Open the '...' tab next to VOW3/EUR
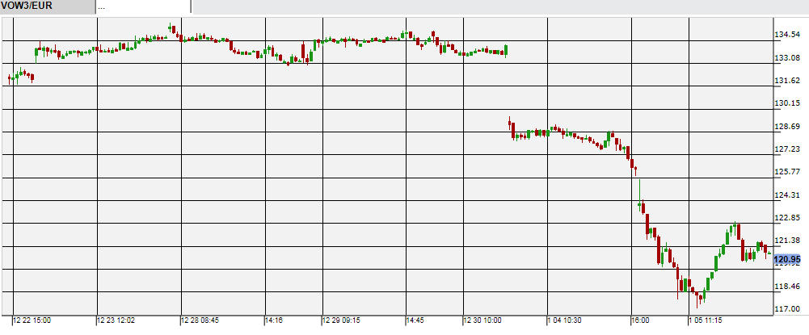Viewport: 809px width, 335px height. (143, 6)
